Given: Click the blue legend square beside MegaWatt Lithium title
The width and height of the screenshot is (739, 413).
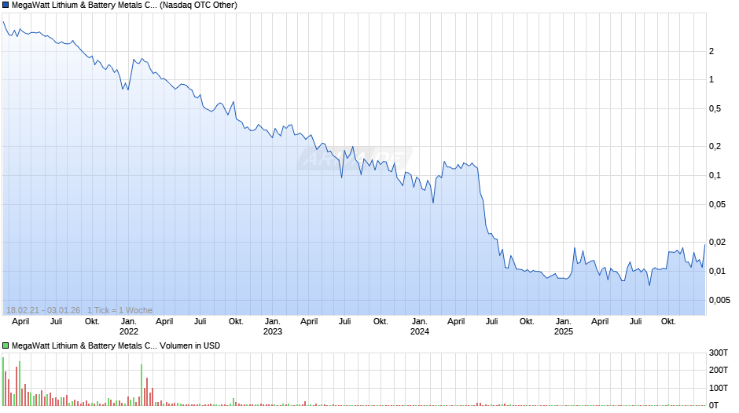Looking at the screenshot, I should coord(6,5).
